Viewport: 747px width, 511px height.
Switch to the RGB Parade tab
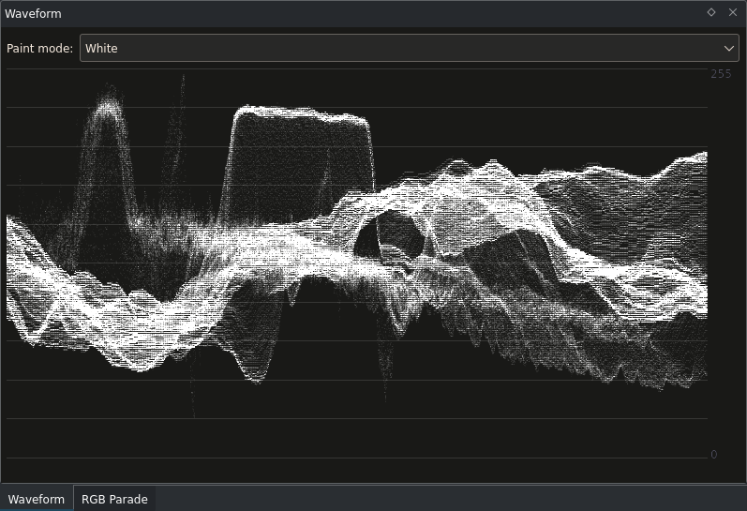click(114, 499)
